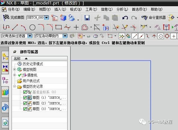Toggle the Enable Snap Point button
The height and width of the screenshot is (130, 178).
point(122,36)
